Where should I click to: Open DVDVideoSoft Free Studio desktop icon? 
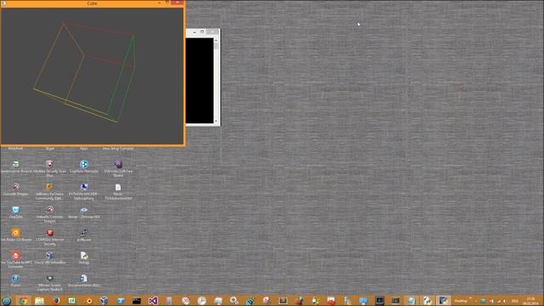118,168
